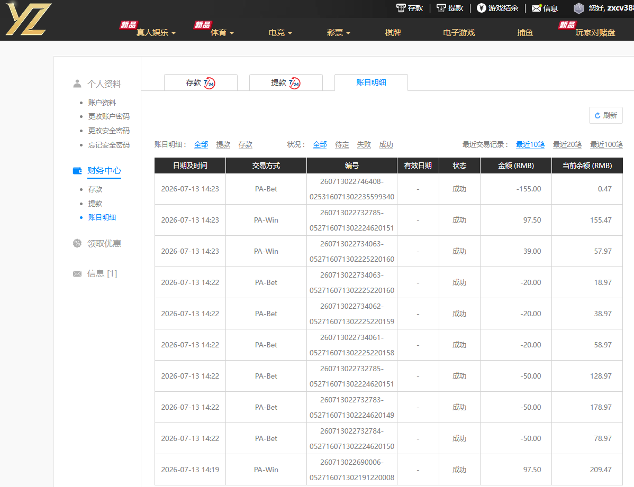Open the 捕鱼 menu item
The width and height of the screenshot is (634, 487).
click(525, 33)
